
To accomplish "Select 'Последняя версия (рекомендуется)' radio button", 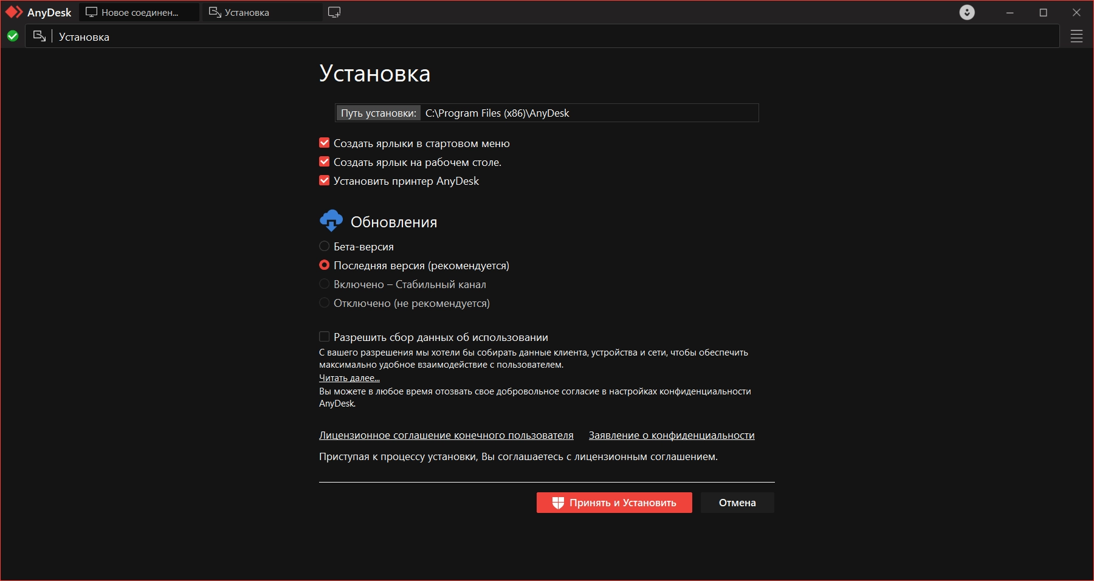I will pyautogui.click(x=325, y=265).
